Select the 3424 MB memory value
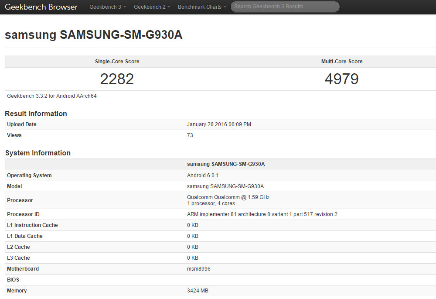The image size is (436, 299). click(198, 290)
